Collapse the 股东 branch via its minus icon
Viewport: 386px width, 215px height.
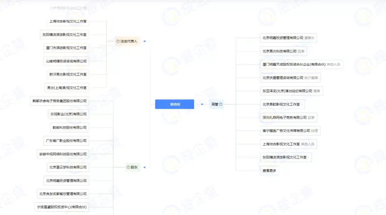click(128, 167)
